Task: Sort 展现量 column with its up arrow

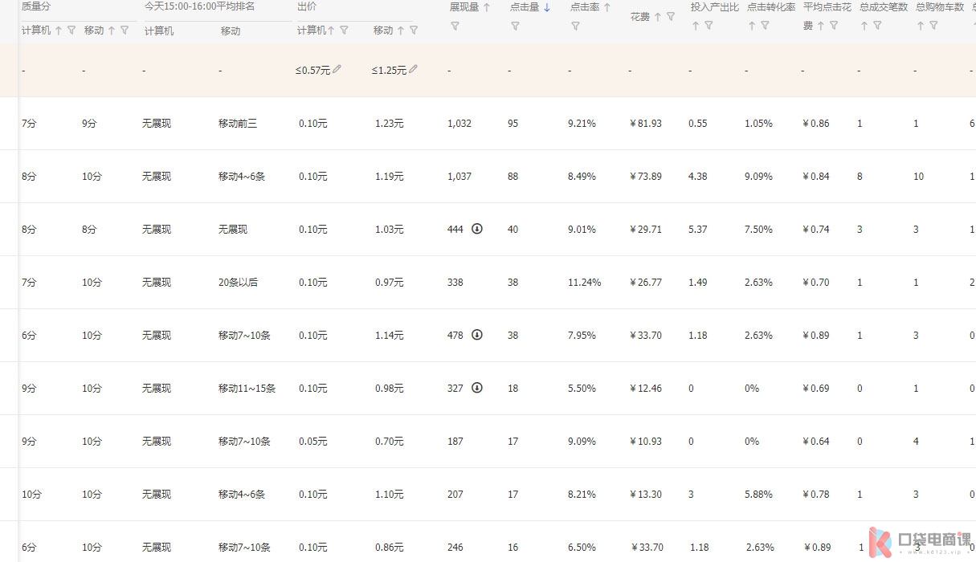Action: click(x=486, y=7)
